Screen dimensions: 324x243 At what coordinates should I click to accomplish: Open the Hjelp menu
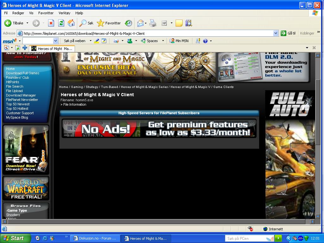pyautogui.click(x=79, y=13)
